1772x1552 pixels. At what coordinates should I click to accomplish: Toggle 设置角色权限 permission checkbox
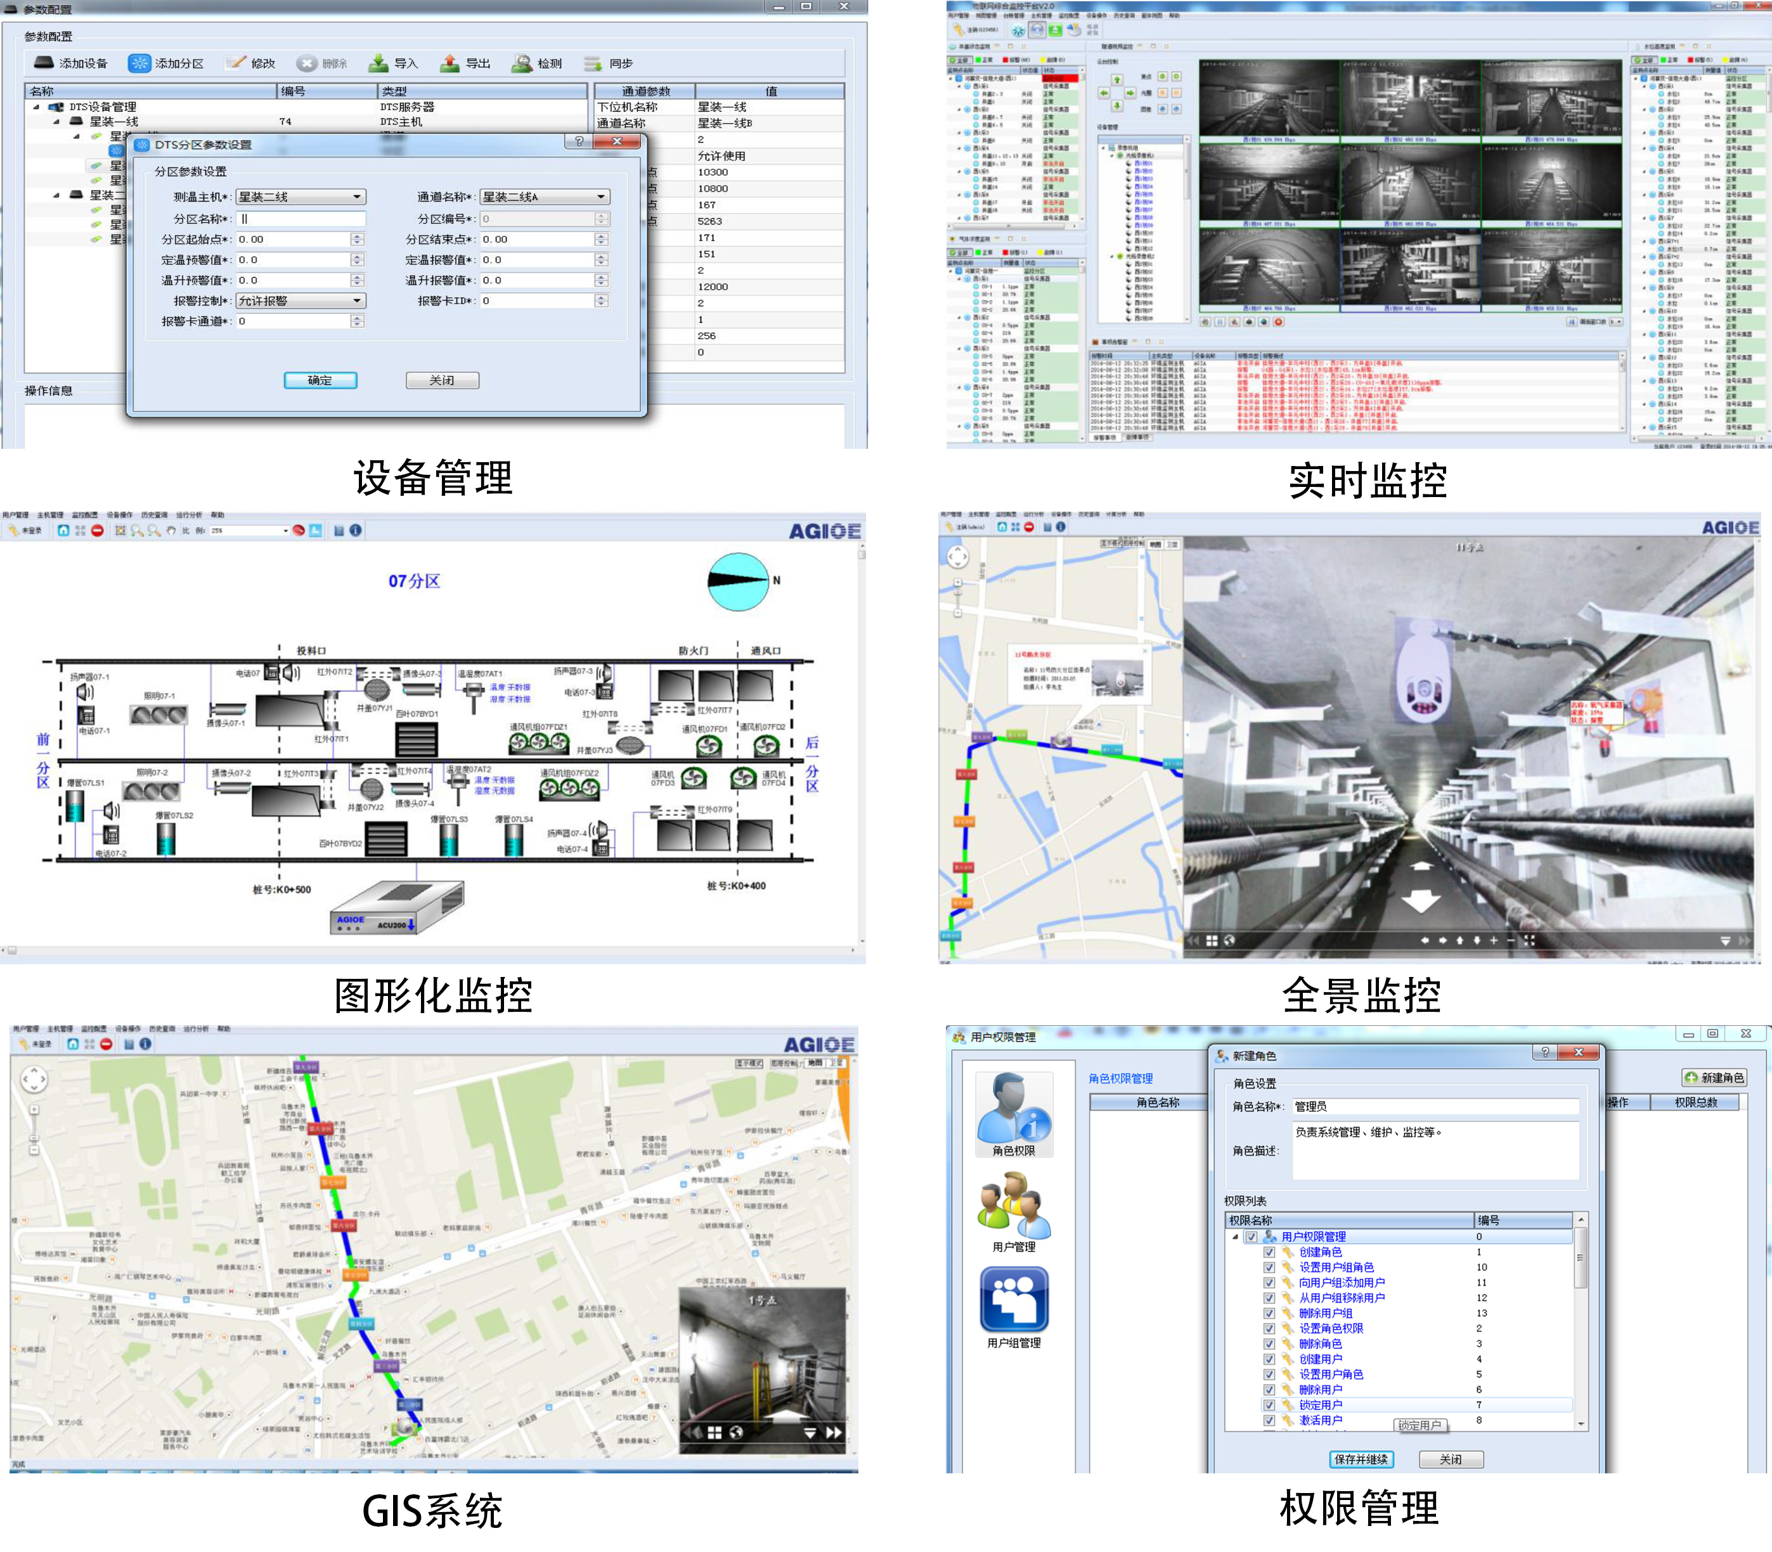[x=1269, y=1329]
